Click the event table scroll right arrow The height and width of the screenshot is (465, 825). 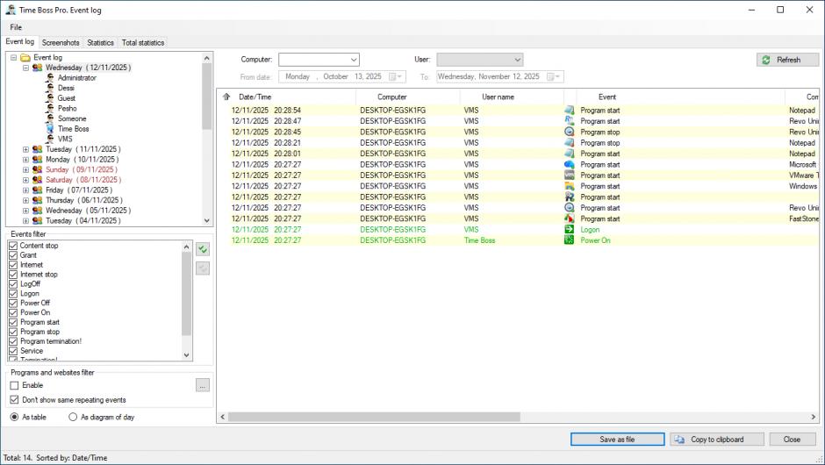pyautogui.click(x=814, y=417)
